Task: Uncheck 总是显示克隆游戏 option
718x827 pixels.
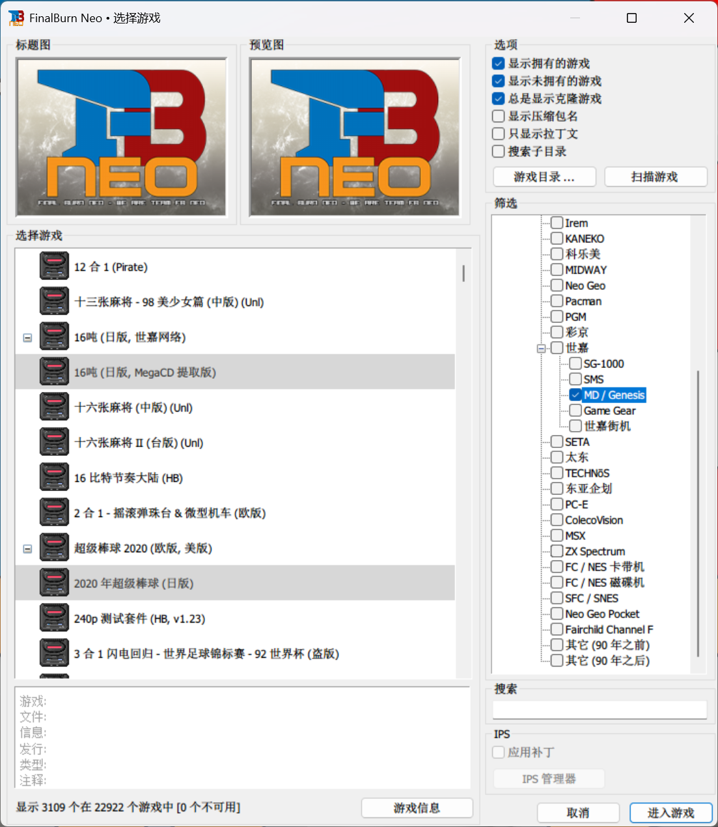Action: click(499, 98)
